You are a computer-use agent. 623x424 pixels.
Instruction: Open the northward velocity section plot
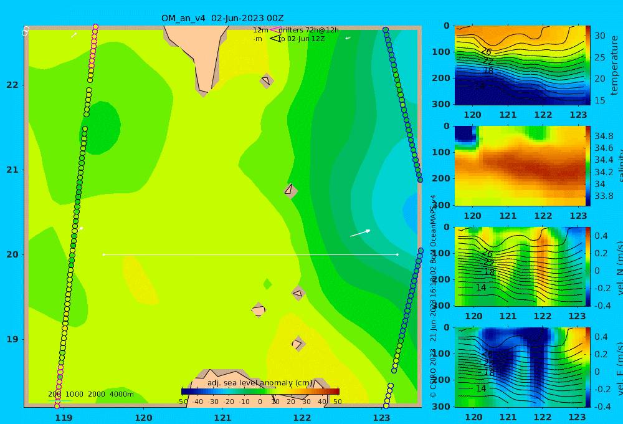tap(520, 266)
